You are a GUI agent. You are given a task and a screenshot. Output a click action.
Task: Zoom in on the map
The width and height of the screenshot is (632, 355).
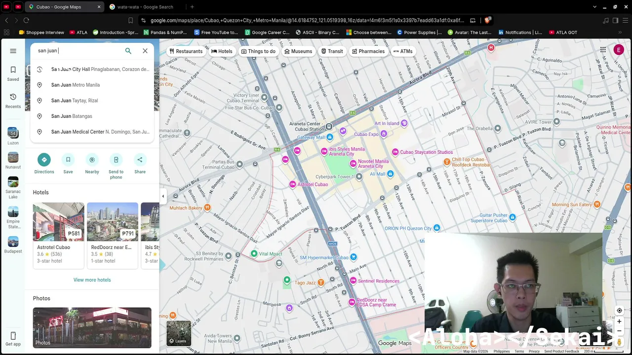click(x=619, y=321)
